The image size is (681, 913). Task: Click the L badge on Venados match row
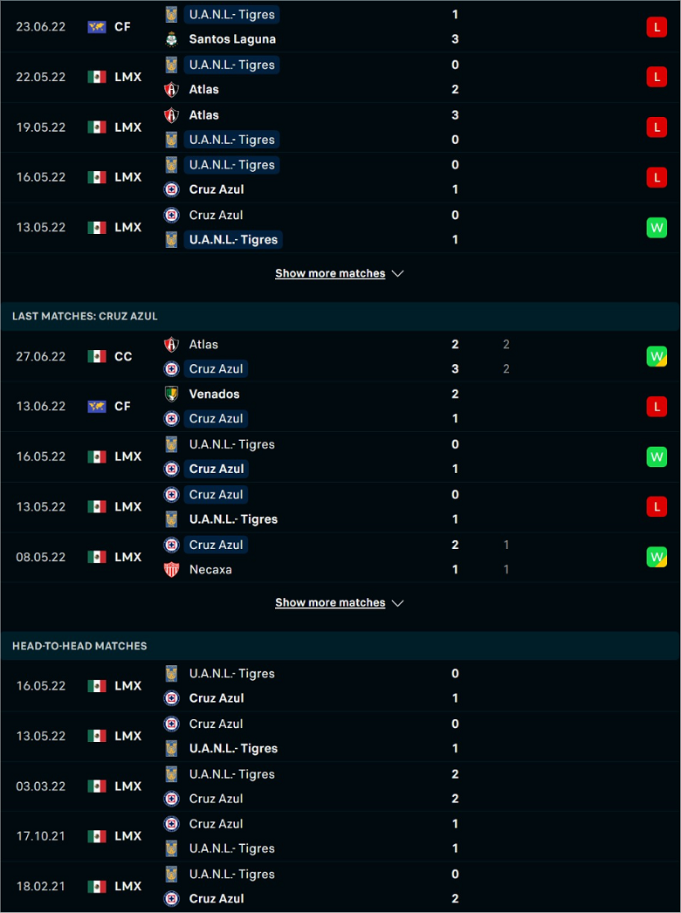pos(657,407)
